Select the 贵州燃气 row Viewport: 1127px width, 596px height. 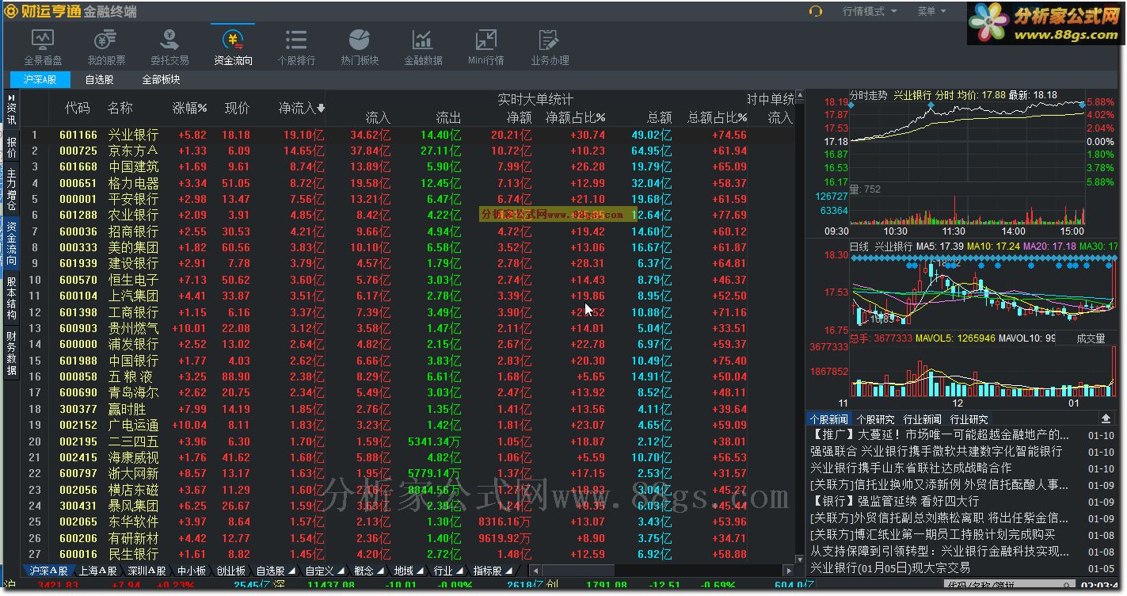click(407, 328)
